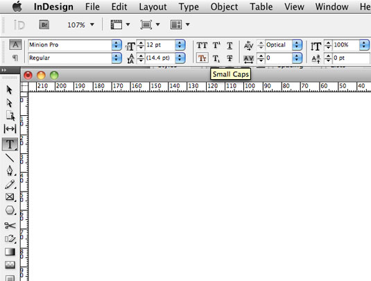The width and height of the screenshot is (371, 281).
Task: Open the Edit menu
Action: coord(119,7)
